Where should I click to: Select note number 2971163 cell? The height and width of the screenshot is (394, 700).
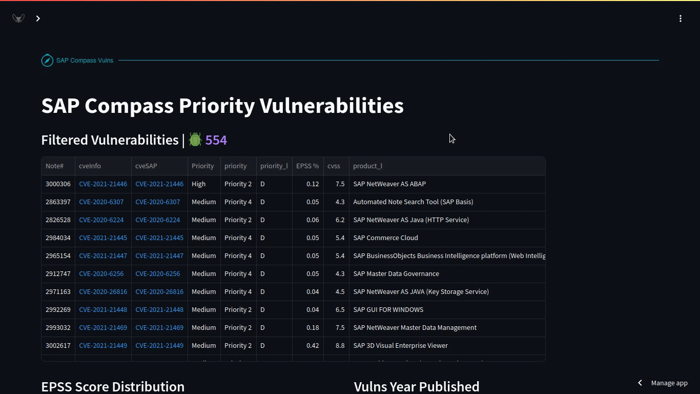pyautogui.click(x=58, y=292)
